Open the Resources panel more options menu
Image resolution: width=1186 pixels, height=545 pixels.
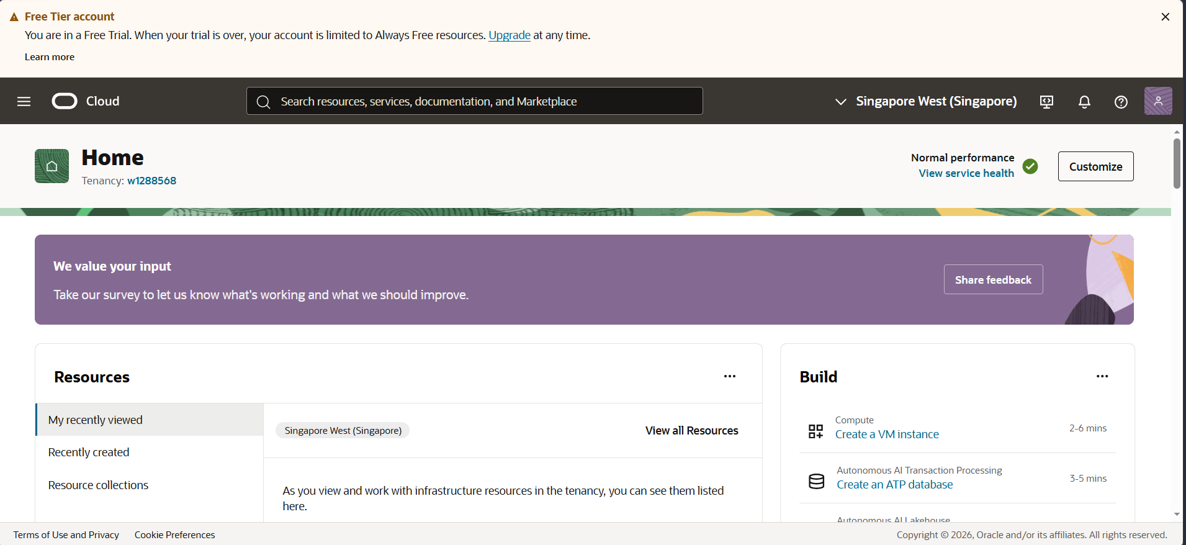[730, 376]
